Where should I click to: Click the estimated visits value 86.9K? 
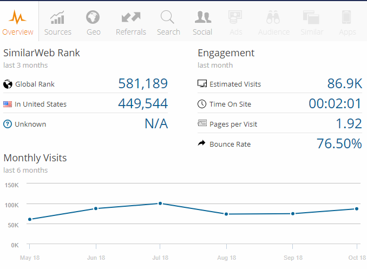click(x=345, y=83)
